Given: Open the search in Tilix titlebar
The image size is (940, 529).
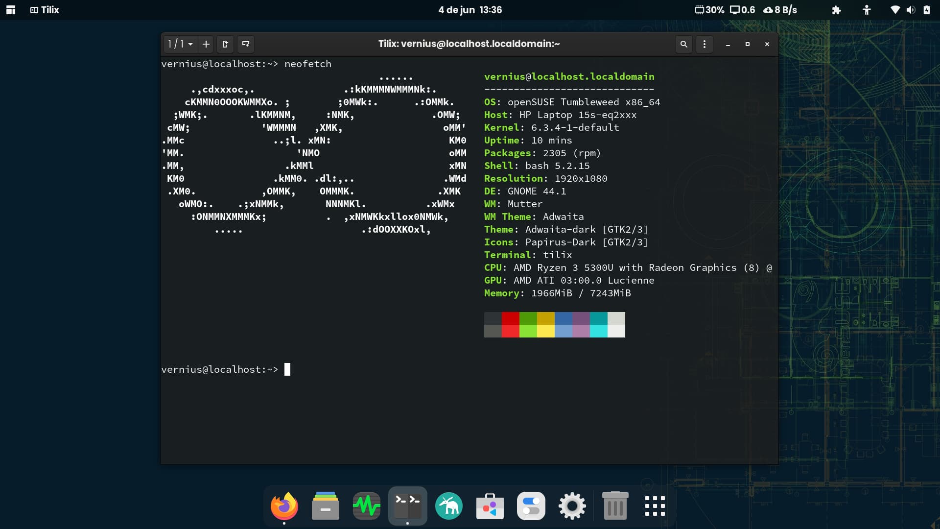Looking at the screenshot, I should click(x=683, y=44).
